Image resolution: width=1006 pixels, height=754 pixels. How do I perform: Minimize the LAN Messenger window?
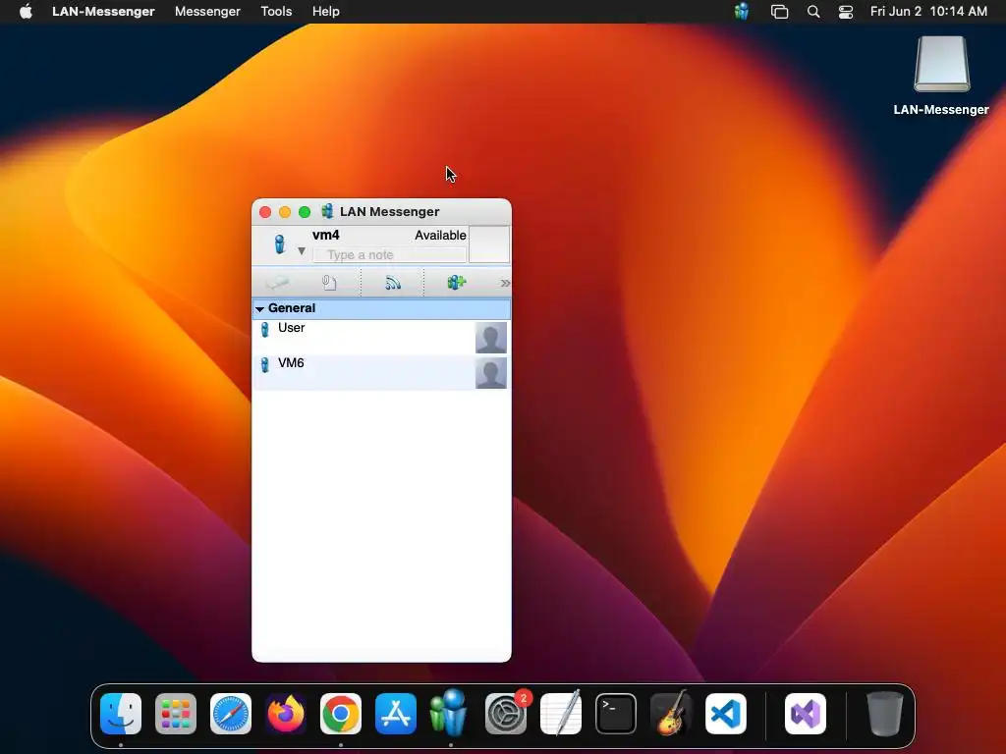285,212
